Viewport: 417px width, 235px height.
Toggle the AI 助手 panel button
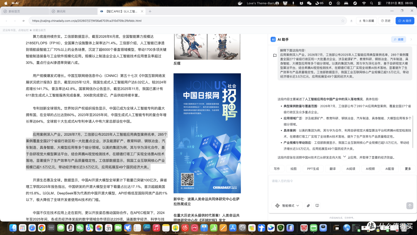click(x=405, y=21)
